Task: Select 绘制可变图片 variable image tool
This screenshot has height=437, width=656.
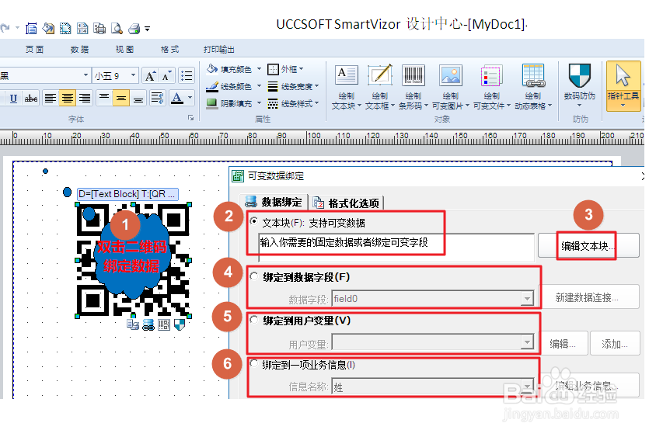Action: pos(451,87)
